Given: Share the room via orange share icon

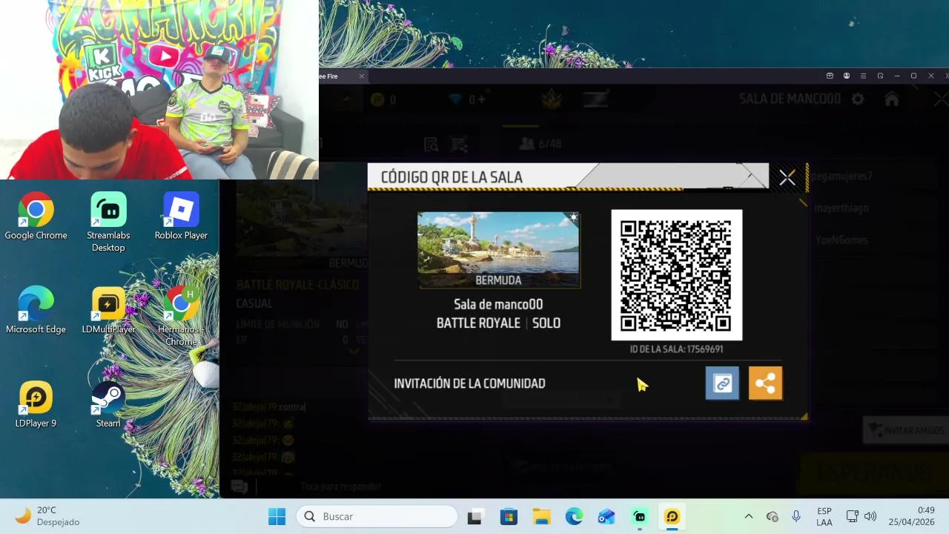Looking at the screenshot, I should click(765, 383).
